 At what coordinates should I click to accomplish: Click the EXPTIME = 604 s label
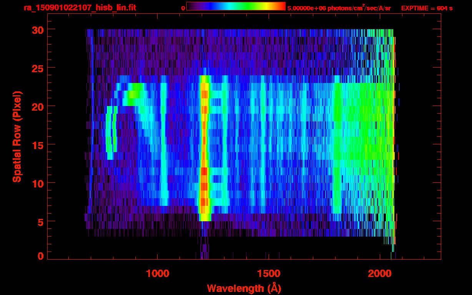pyautogui.click(x=427, y=8)
